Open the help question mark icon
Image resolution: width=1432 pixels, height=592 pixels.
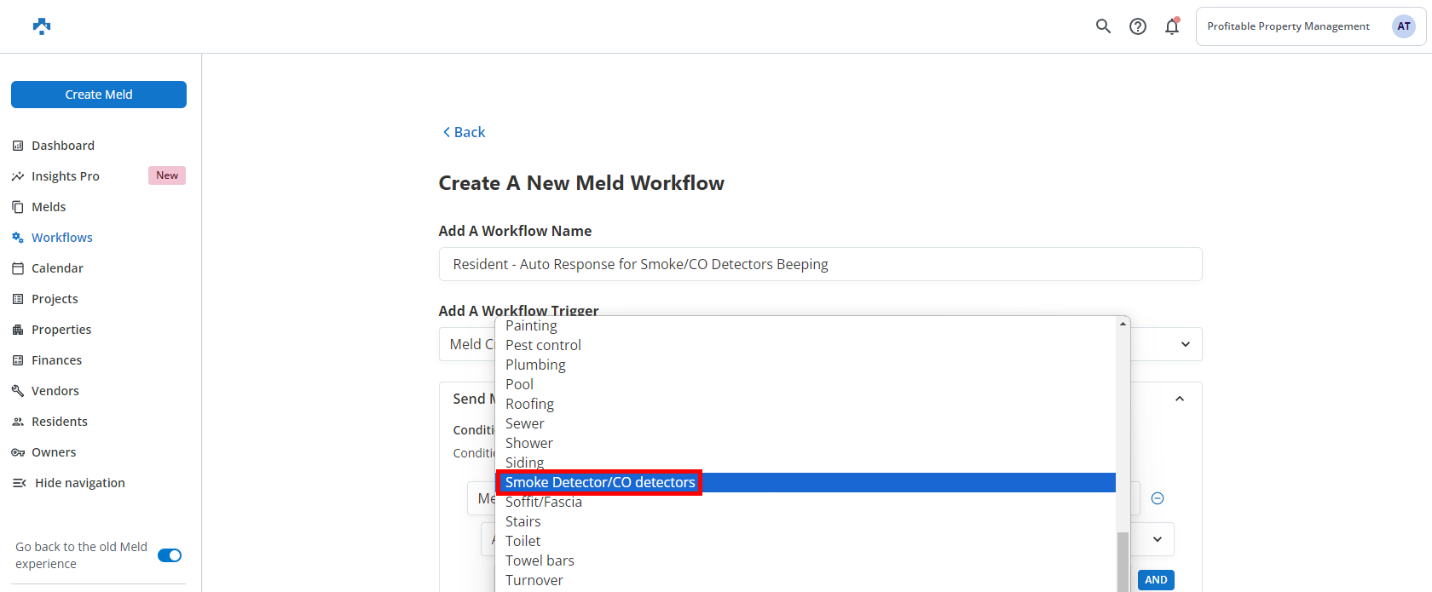(1138, 26)
